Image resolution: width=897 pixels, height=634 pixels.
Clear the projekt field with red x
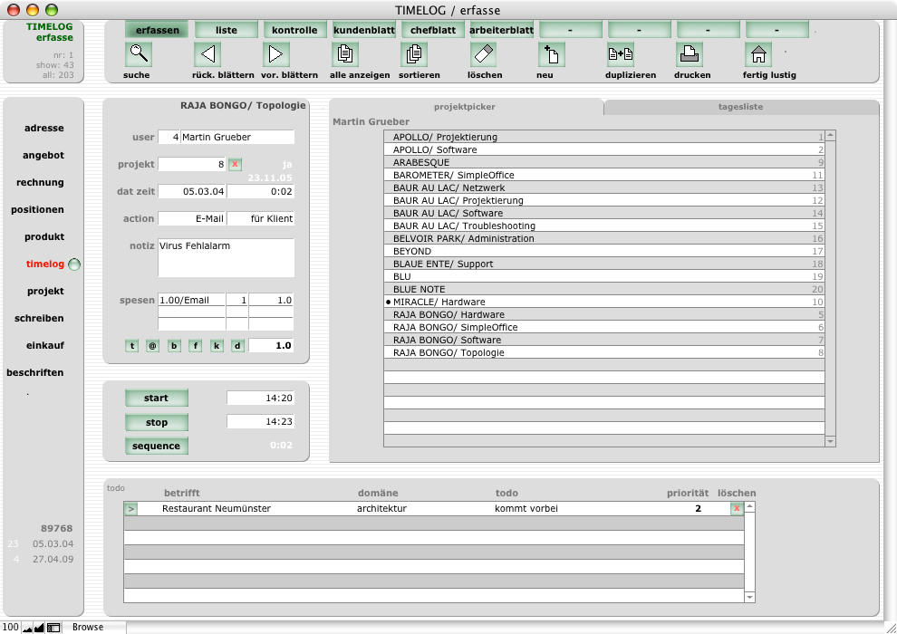[x=235, y=164]
